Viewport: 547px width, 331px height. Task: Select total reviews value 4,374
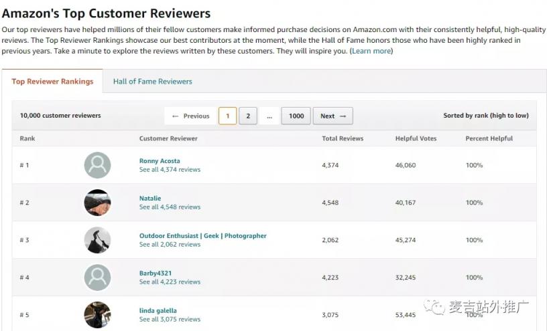[330, 165]
